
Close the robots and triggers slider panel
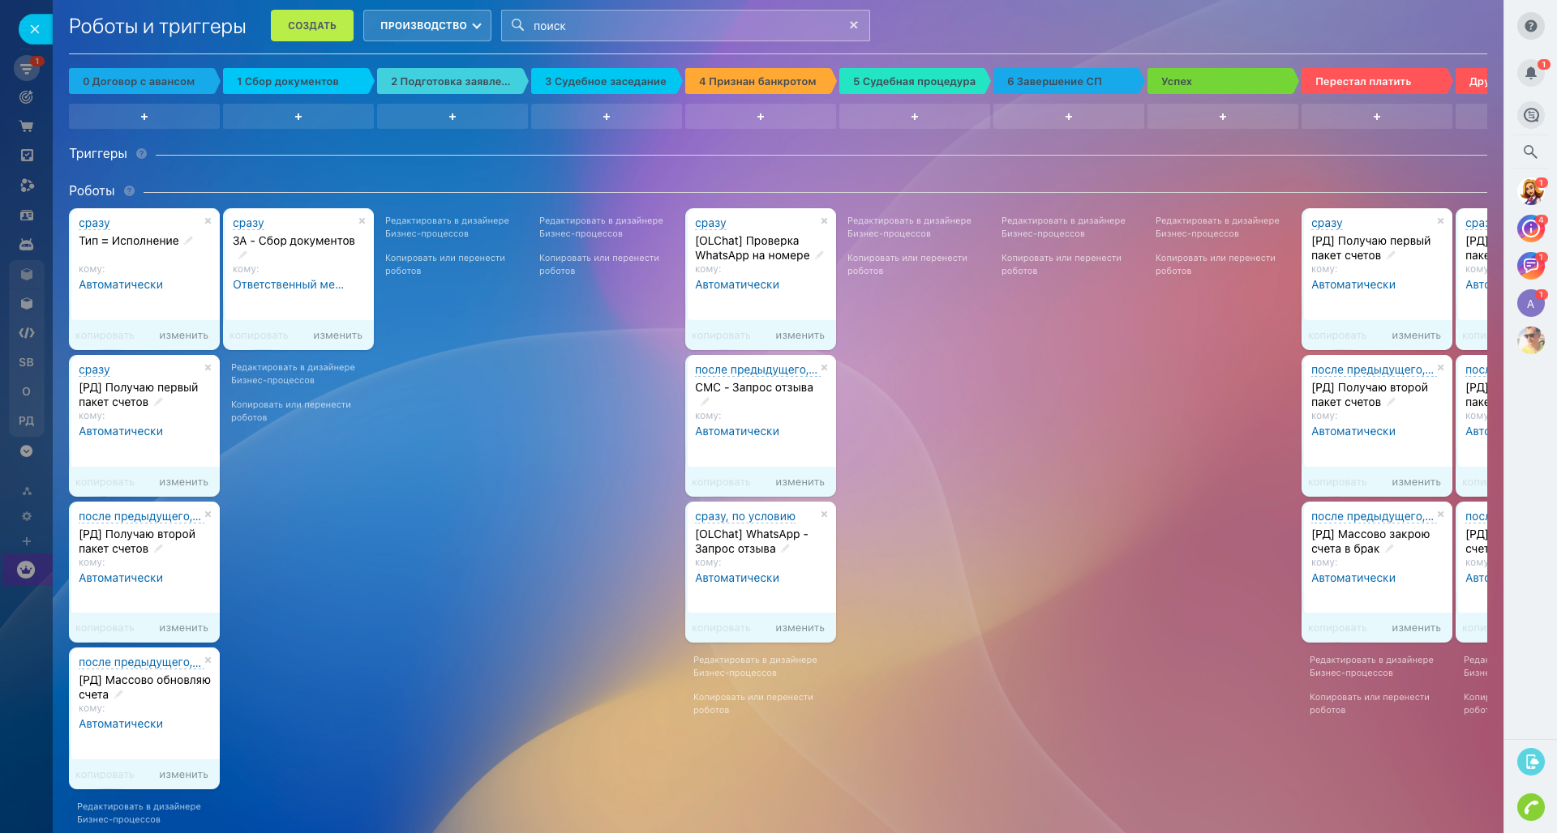[34, 29]
